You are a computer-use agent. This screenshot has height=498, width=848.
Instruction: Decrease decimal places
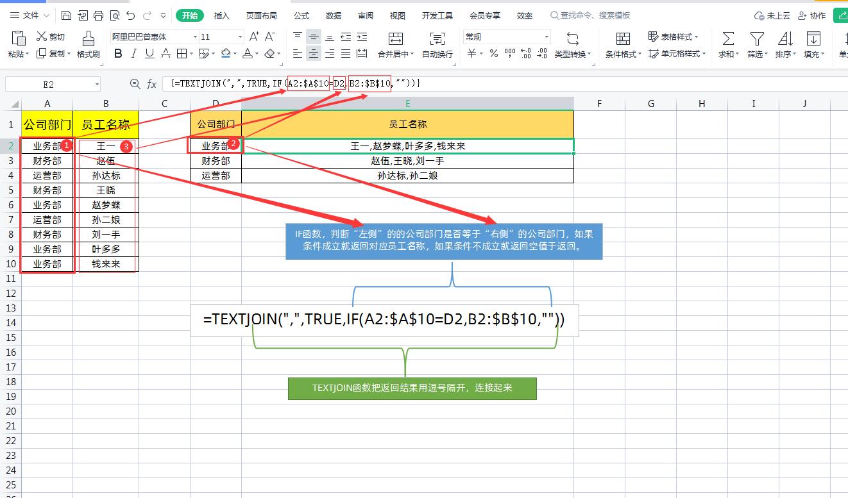(x=542, y=54)
